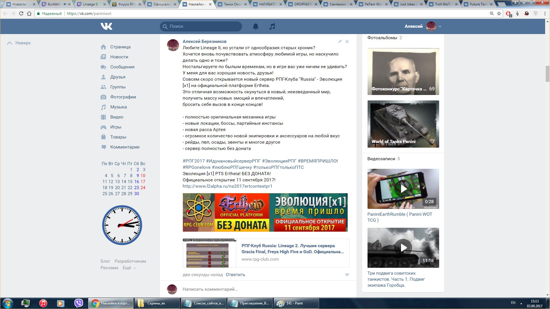Screen dimensions: 550x309
Task: Like the comment with heart icon
Action: tap(347, 275)
